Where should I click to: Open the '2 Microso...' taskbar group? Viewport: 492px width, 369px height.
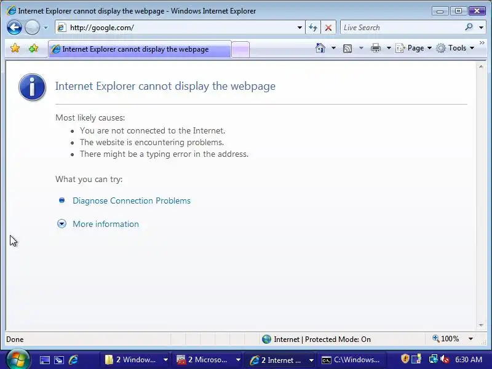208,360
